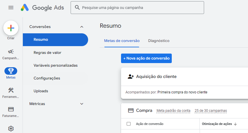
Task: Open the hamburger main menu
Action: 11,8
